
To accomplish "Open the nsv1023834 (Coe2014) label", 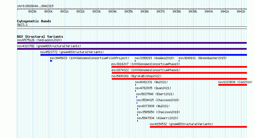I will point(235,82).
